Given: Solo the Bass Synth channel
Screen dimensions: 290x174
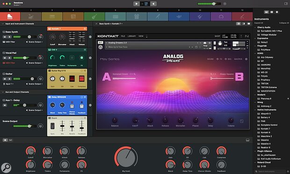Looking at the screenshot, I should click(x=9, y=37).
